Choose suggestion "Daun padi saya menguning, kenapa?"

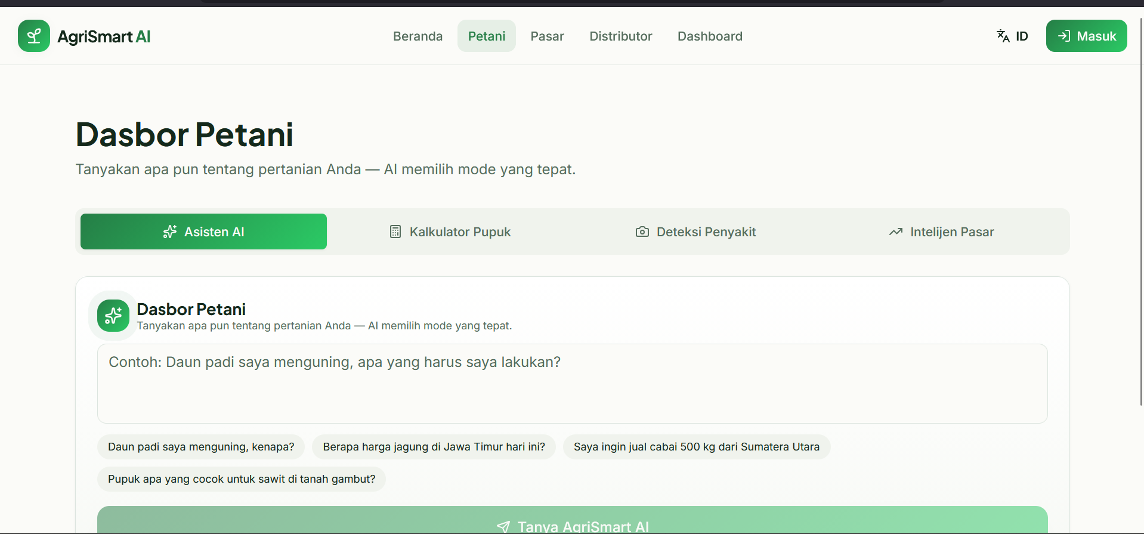(x=201, y=447)
